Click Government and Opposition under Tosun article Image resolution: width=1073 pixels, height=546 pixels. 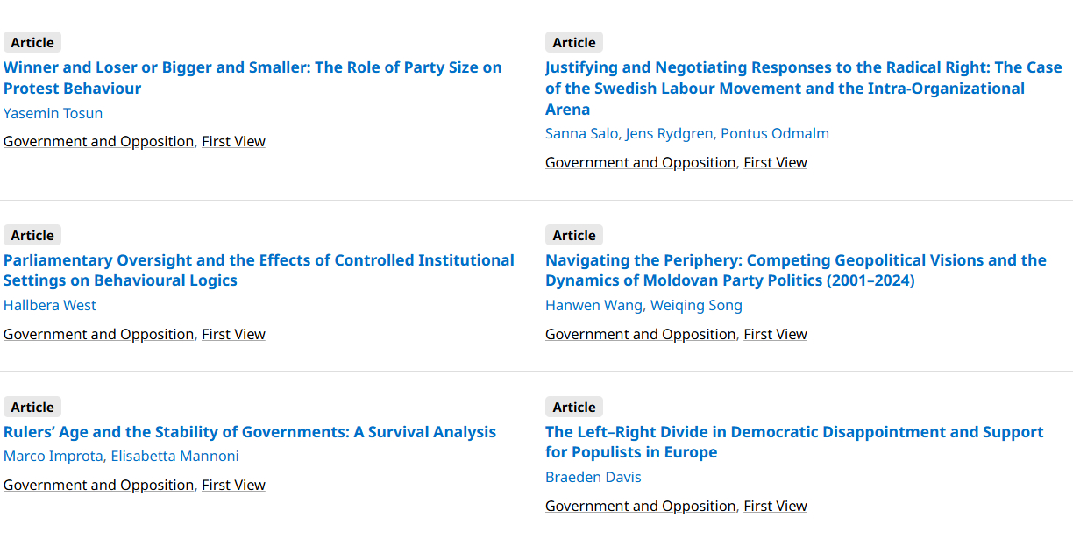click(x=98, y=141)
